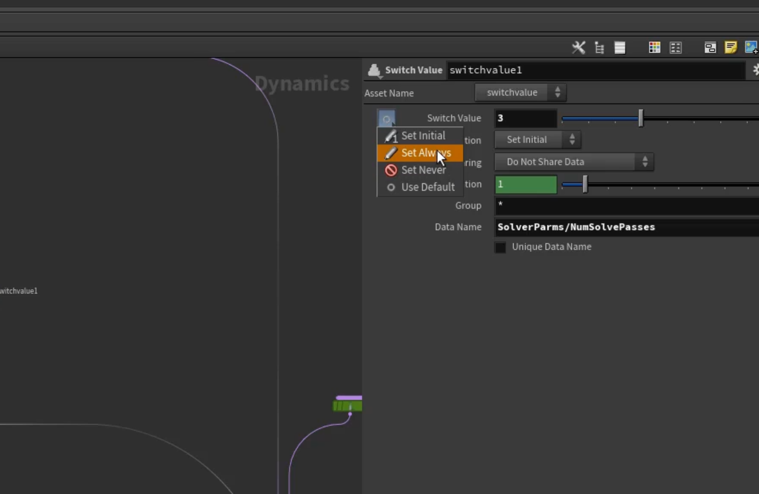Enable Unique Data Name checkbox
Image resolution: width=759 pixels, height=494 pixels.
(500, 247)
